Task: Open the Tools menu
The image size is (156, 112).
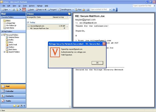Action: point(25,6)
